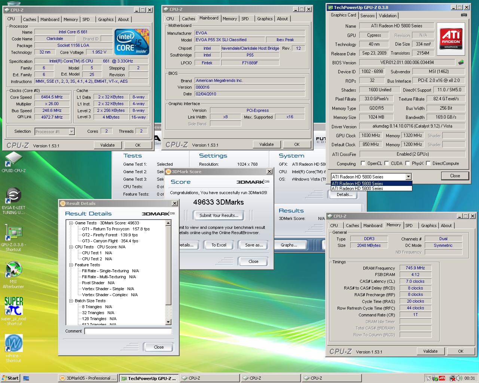The width and height of the screenshot is (479, 383).
Task: Click Graphs... button in 3DMark05
Action: (x=289, y=245)
